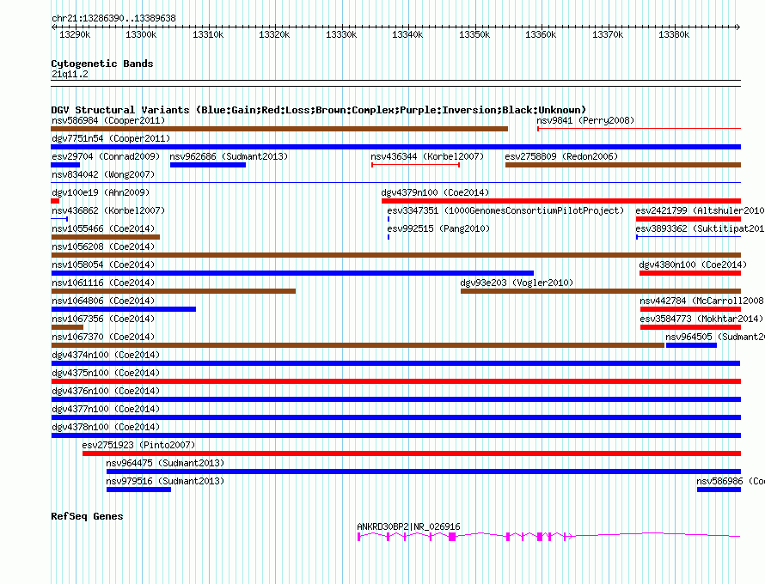The width and height of the screenshot is (765, 584).
Task: Click the DGV Structural Variants track title
Action: click(x=319, y=110)
